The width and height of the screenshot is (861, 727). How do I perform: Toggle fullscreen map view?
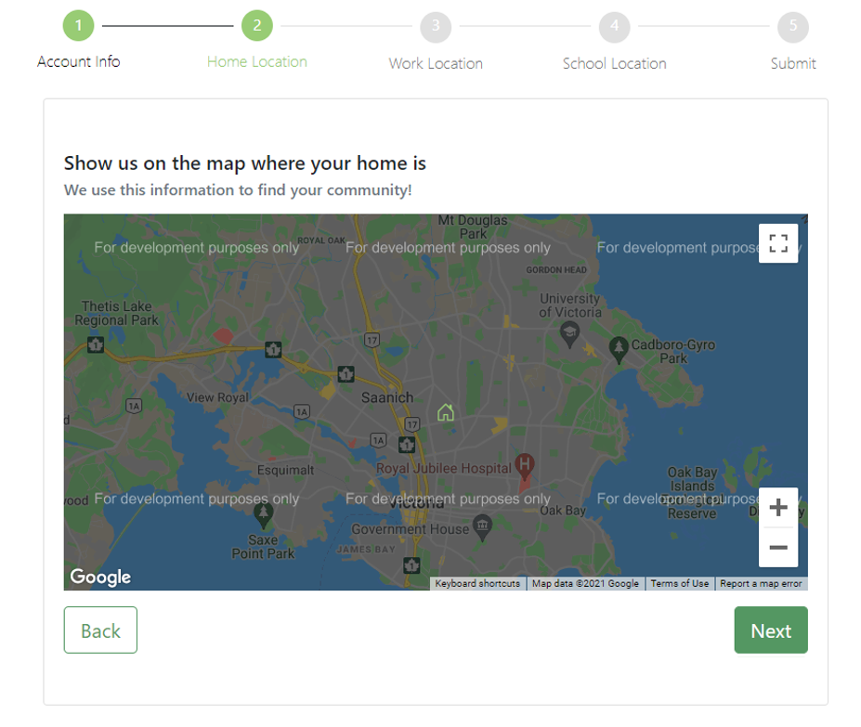tap(778, 243)
